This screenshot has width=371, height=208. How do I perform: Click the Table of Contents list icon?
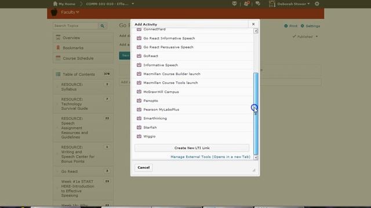58,75
